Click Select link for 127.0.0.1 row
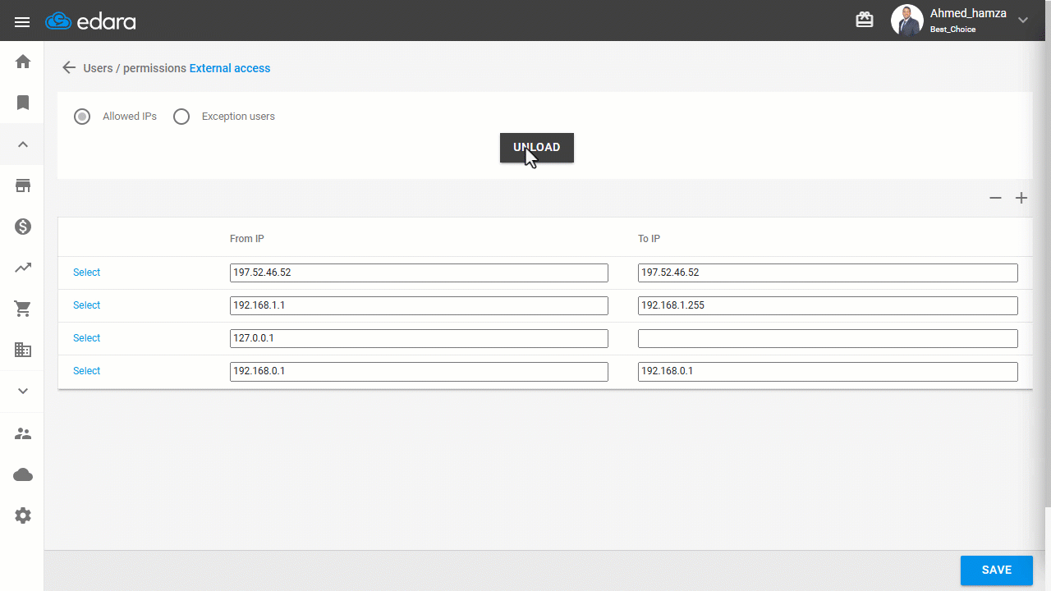Screen dimensions: 1051x591 click(x=86, y=338)
